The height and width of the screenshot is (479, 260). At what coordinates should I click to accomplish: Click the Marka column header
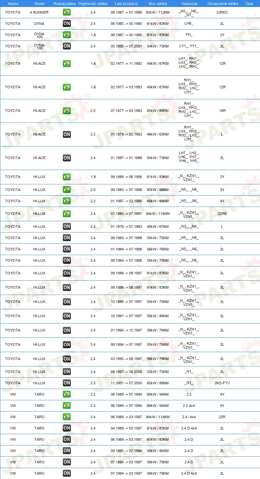(13, 4)
